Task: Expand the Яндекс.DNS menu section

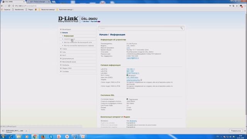Action: pos(67,68)
